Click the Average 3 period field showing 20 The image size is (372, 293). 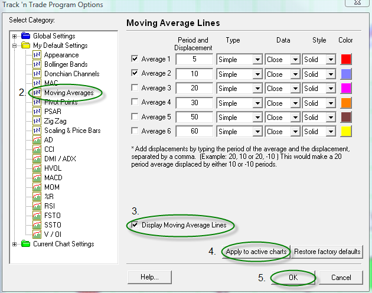point(194,88)
